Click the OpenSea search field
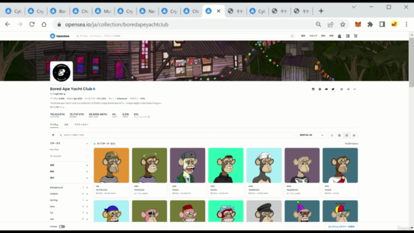The height and width of the screenshot is (233, 414). click(x=185, y=36)
